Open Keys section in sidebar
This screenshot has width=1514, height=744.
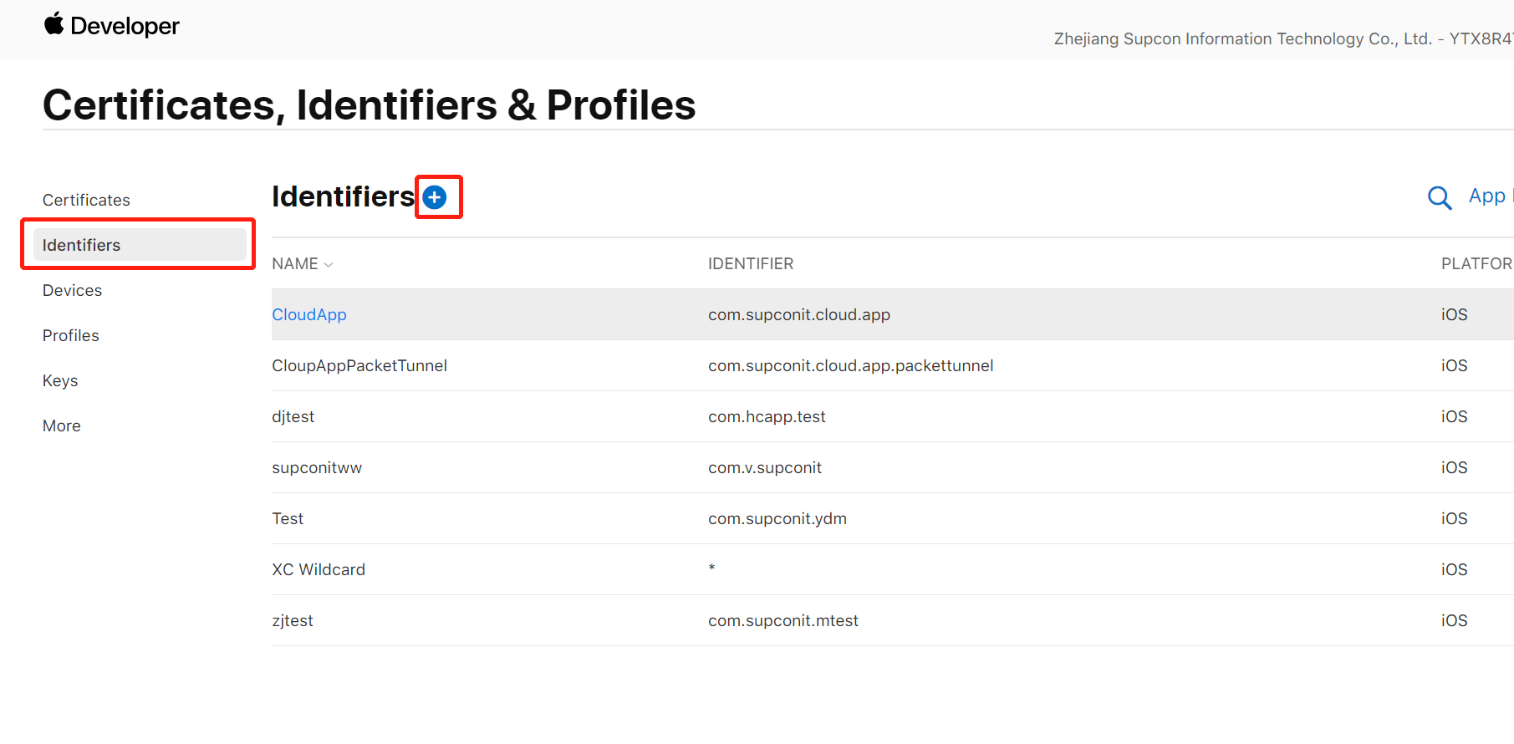60,380
